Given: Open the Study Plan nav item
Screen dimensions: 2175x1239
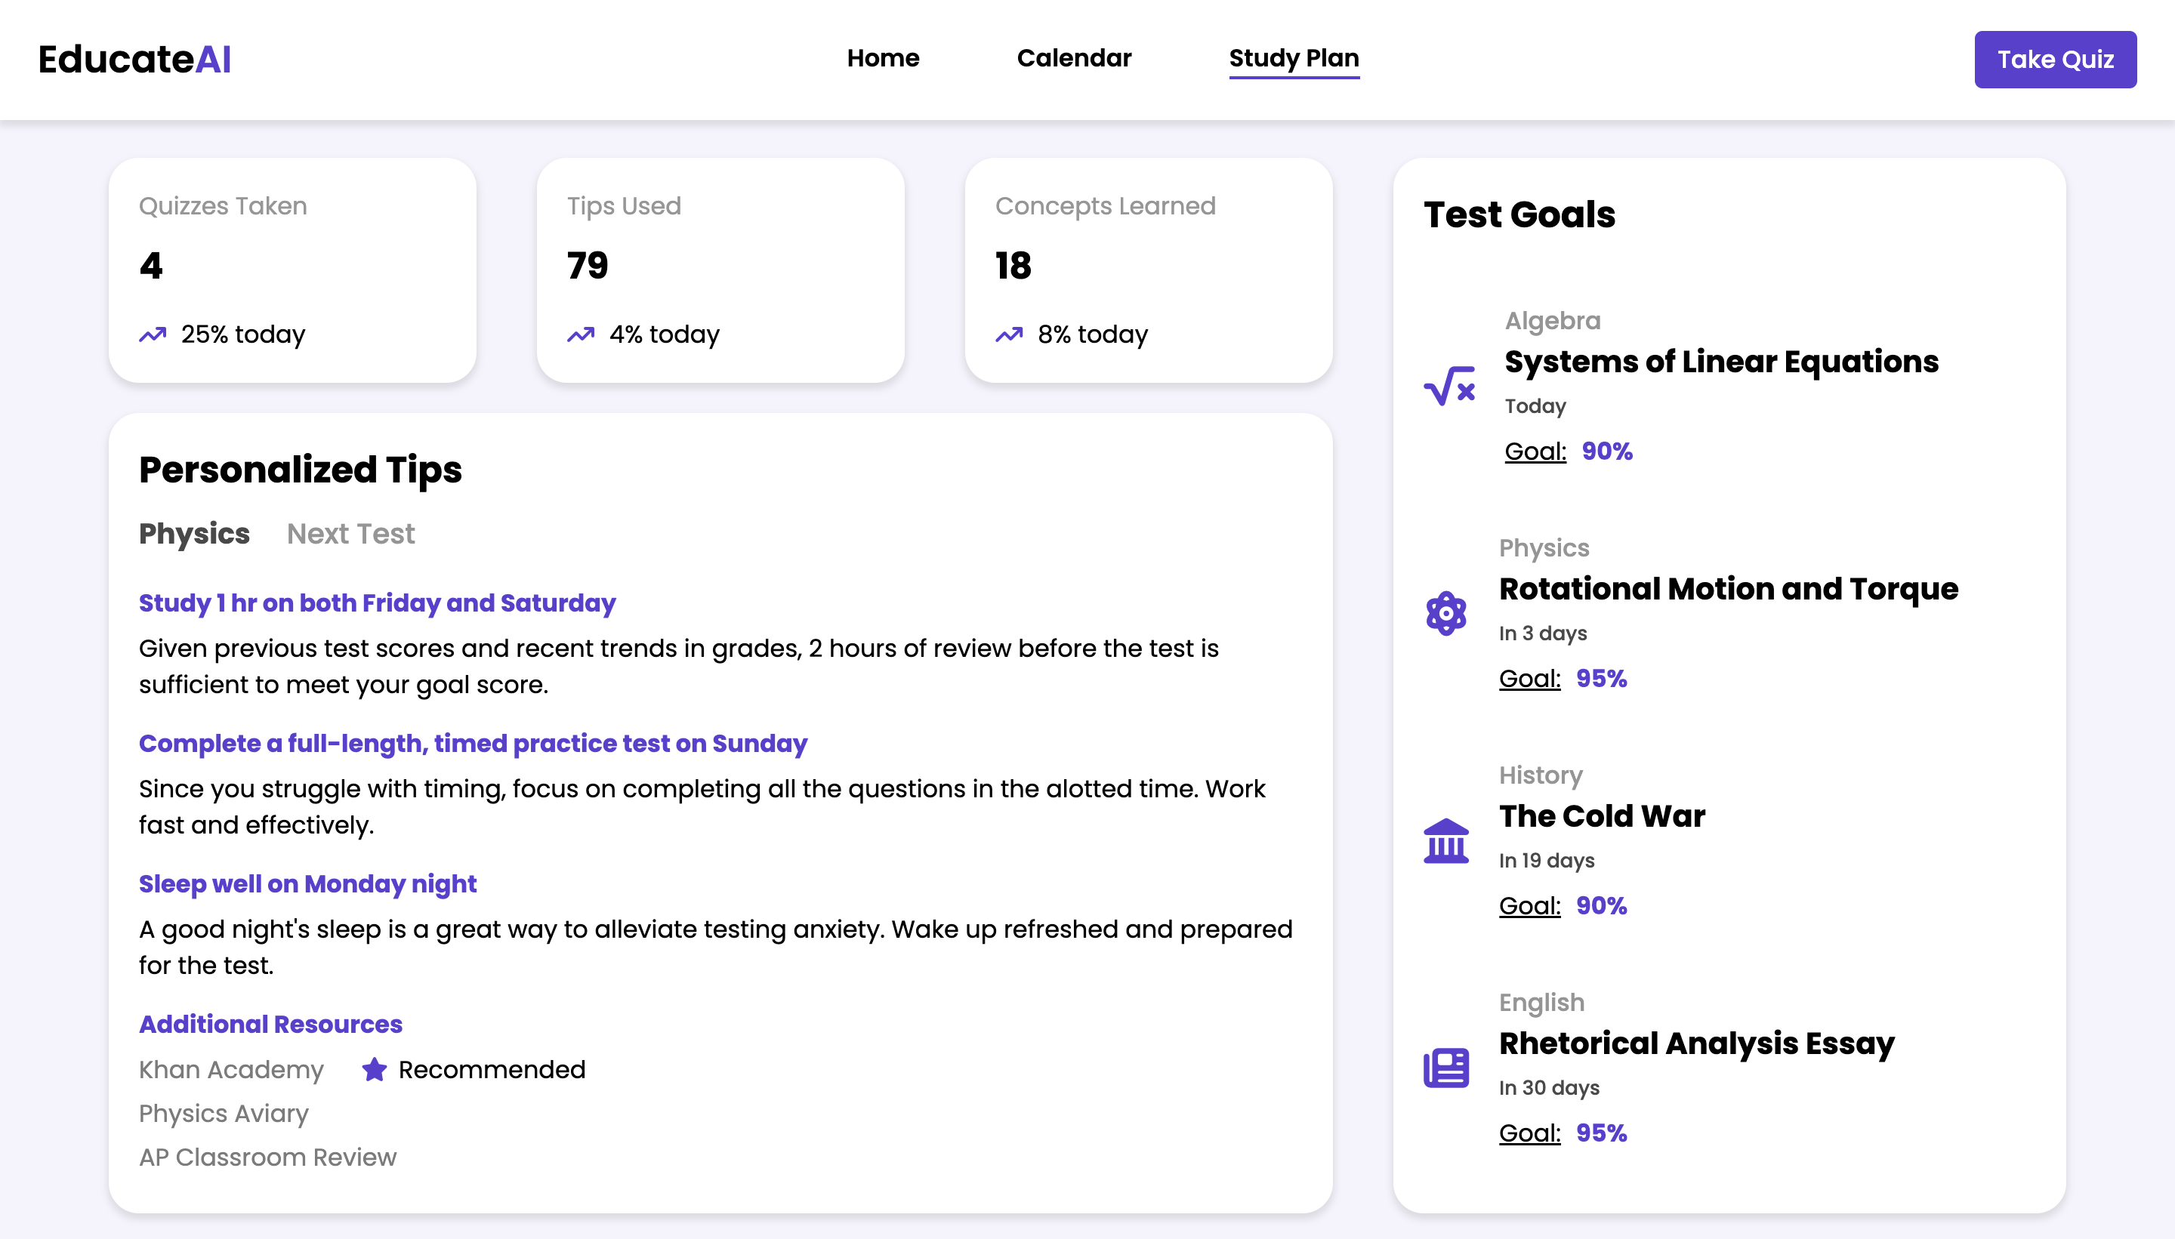Looking at the screenshot, I should pyautogui.click(x=1293, y=58).
